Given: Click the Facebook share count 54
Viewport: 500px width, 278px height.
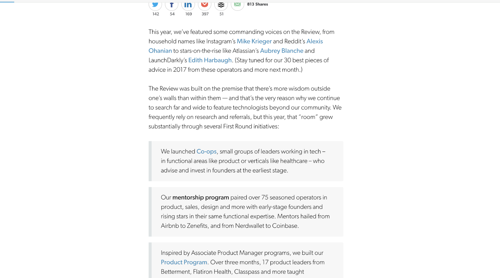Looking at the screenshot, I should (172, 14).
